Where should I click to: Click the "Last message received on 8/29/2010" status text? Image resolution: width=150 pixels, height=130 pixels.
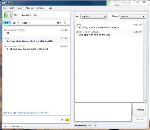26,113
